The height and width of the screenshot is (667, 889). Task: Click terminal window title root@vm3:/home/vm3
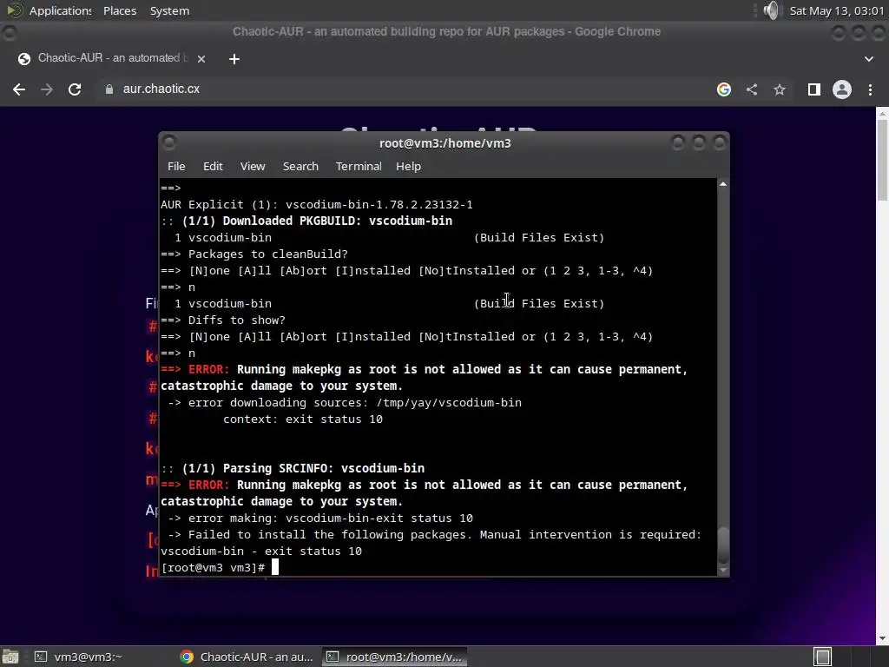[x=445, y=143]
